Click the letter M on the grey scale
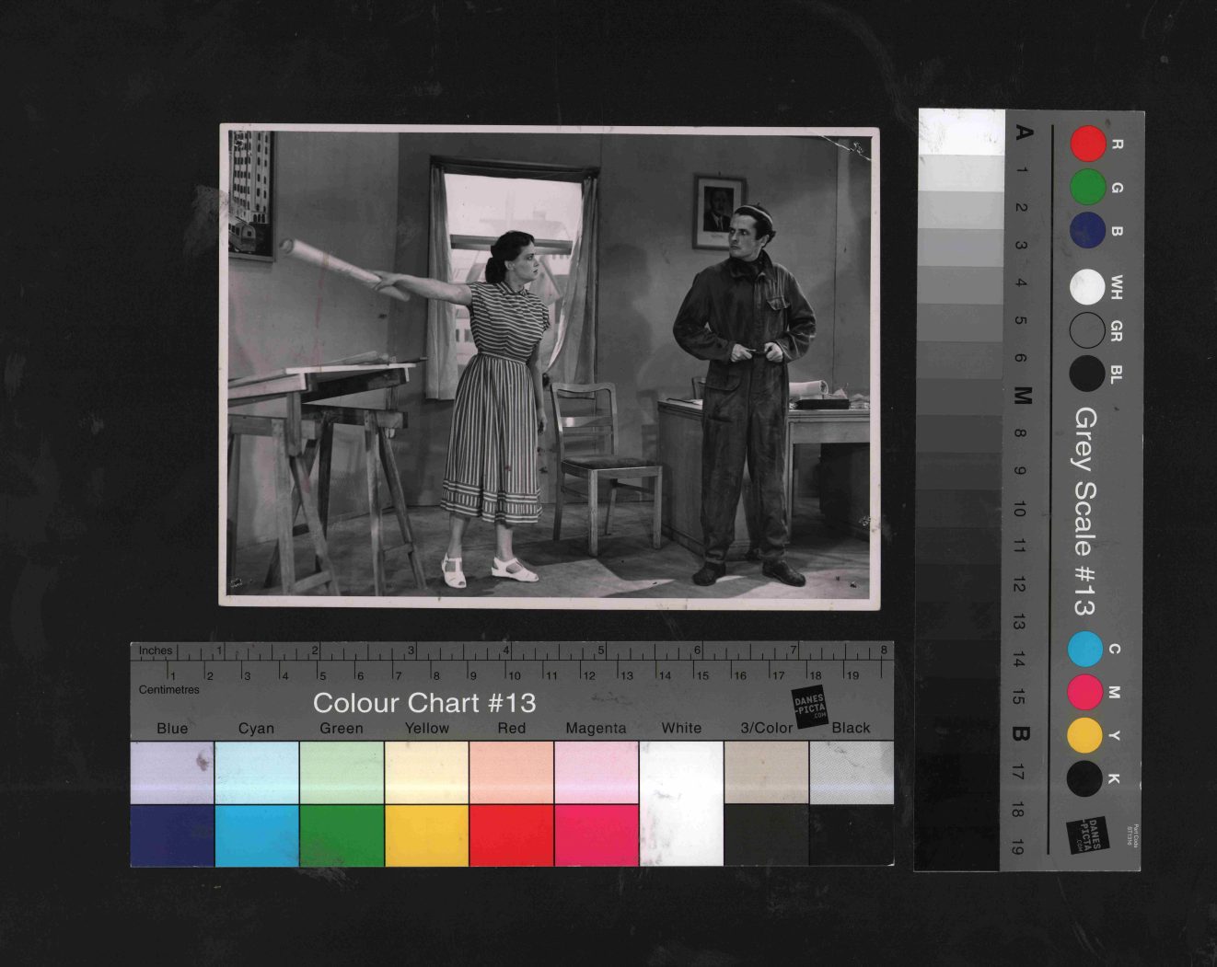 coord(1022,396)
